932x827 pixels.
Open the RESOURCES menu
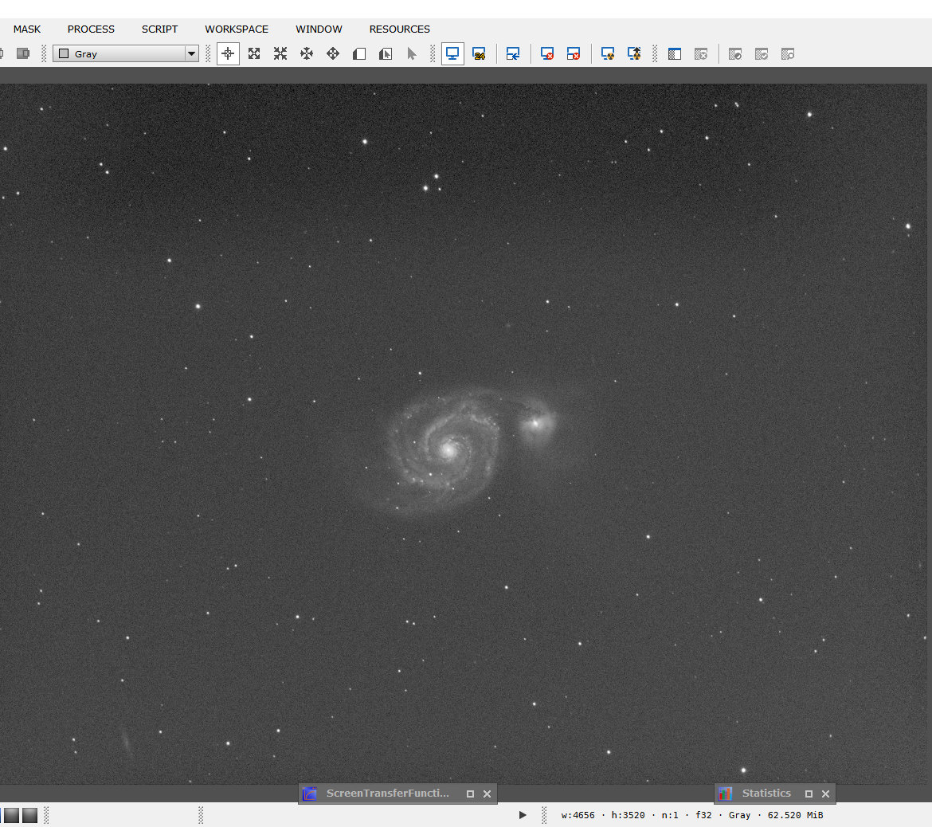[399, 29]
